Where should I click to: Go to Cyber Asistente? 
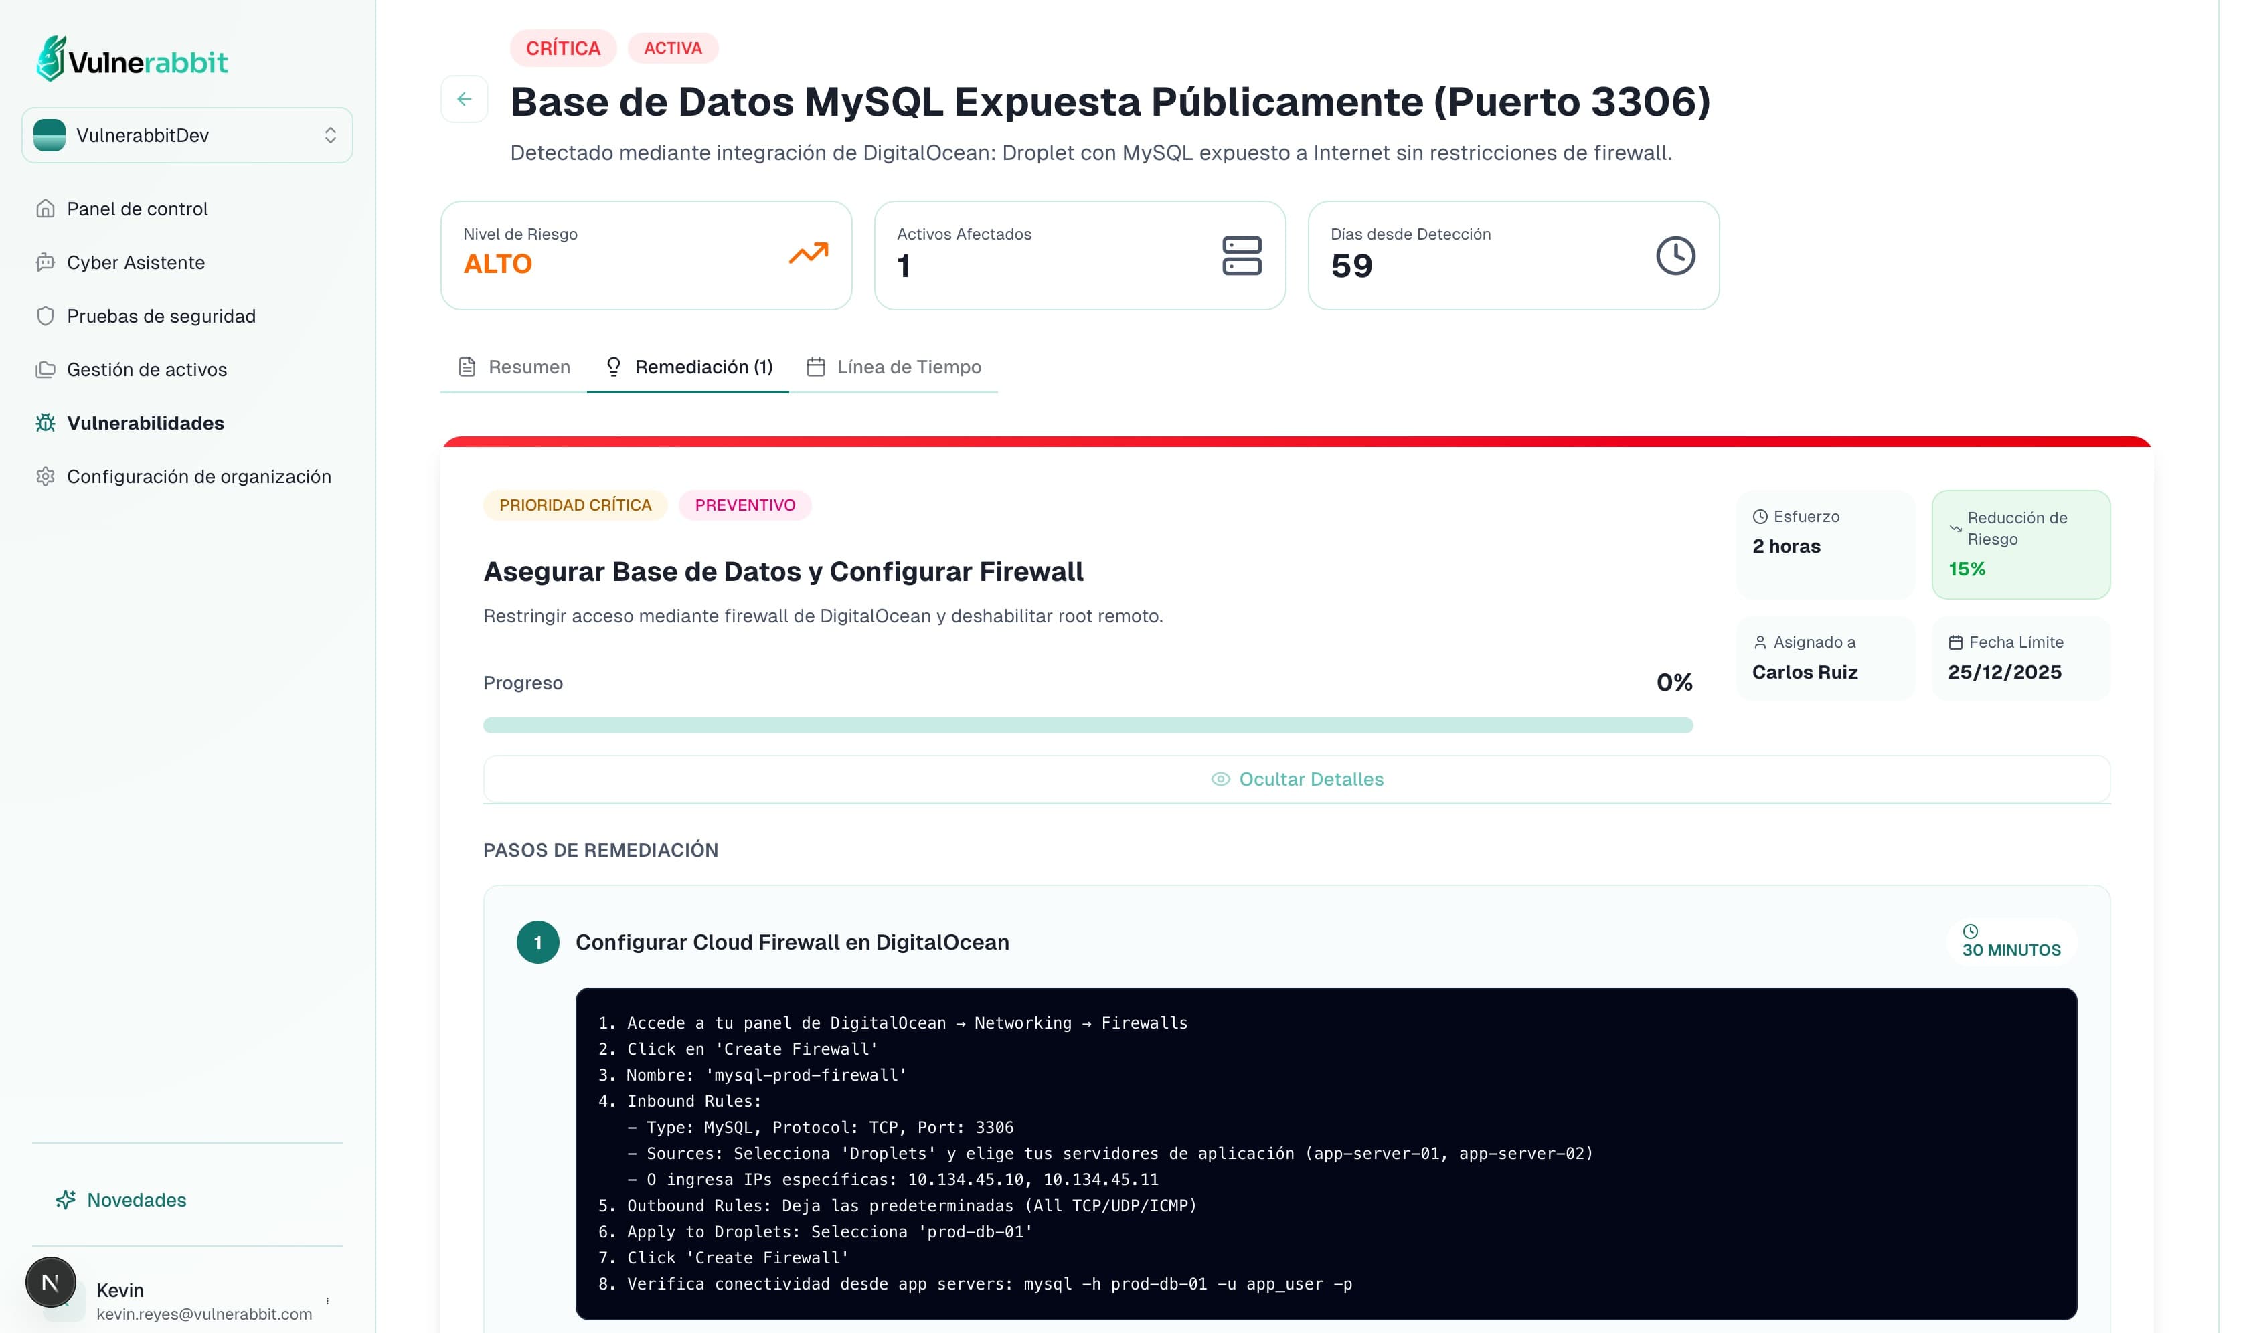click(136, 262)
